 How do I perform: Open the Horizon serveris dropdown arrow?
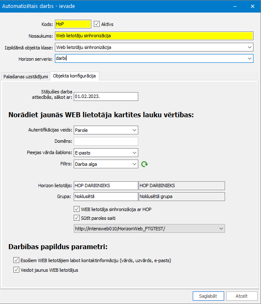250,59
